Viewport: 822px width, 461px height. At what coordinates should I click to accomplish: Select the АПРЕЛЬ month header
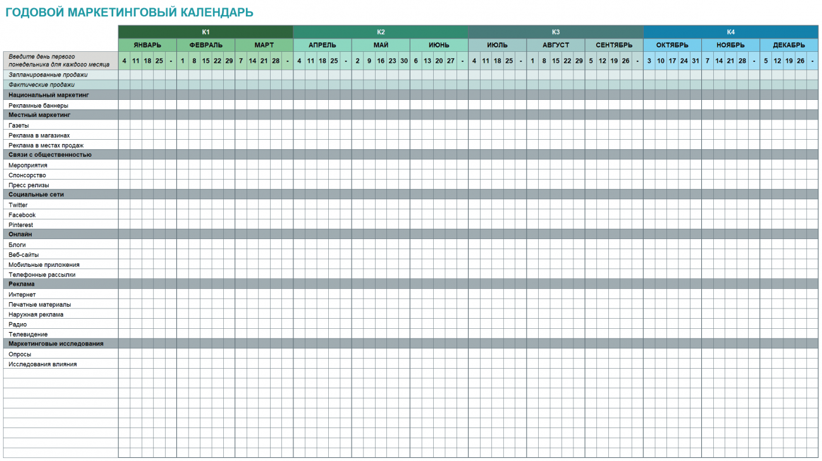tap(322, 45)
